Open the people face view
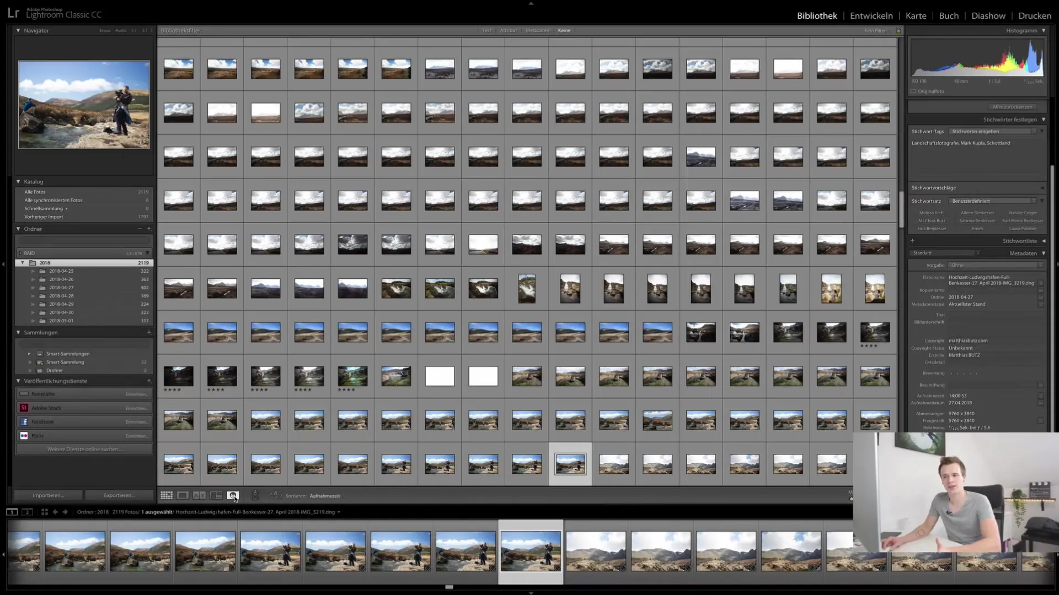The width and height of the screenshot is (1059, 595). [x=233, y=495]
